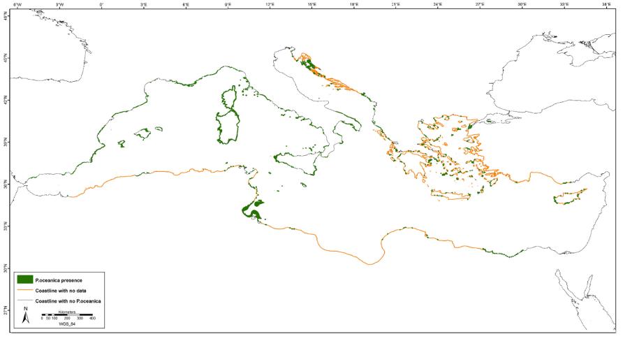
Task: Click the island of Corsica
Action: (228, 99)
